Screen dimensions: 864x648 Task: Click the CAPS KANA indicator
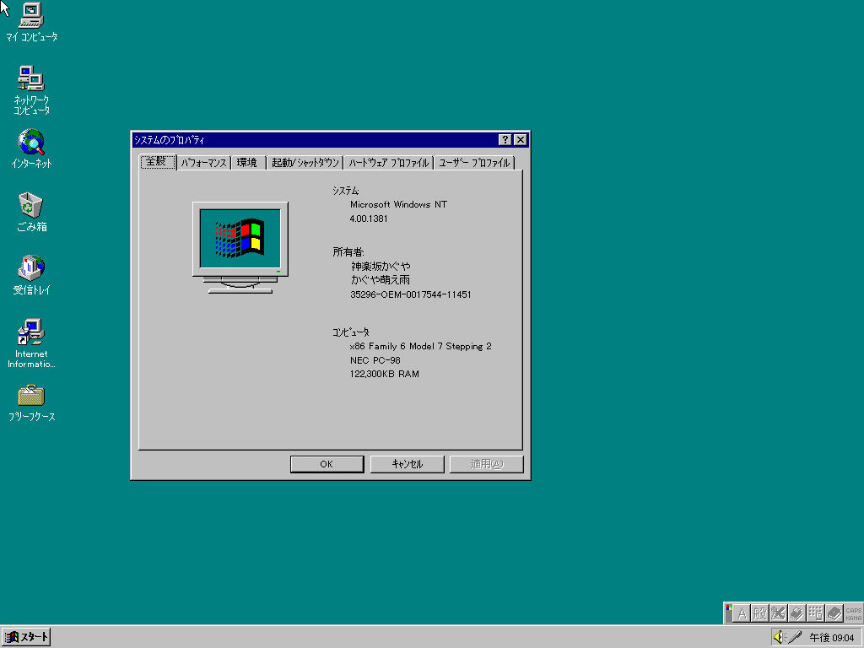tap(854, 614)
